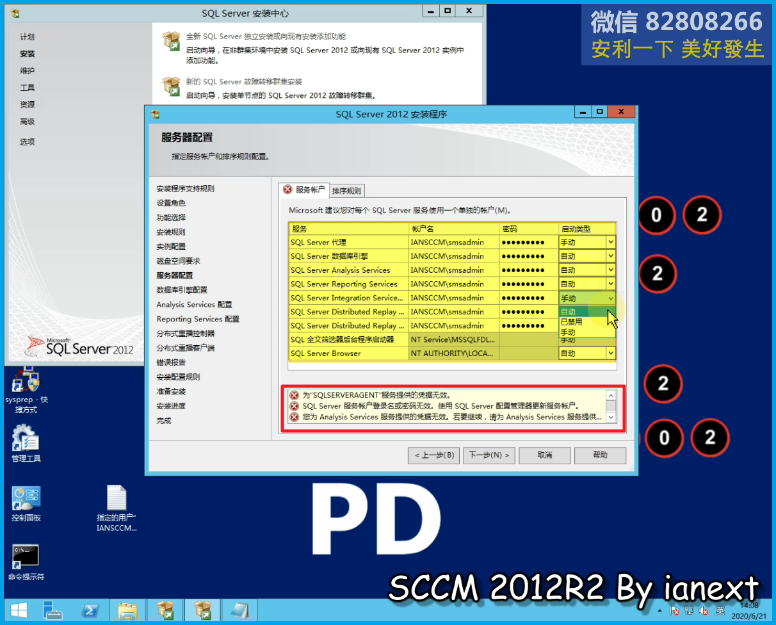Image resolution: width=776 pixels, height=625 pixels.
Task: Launch Server Manager from the taskbar
Action: pos(53,610)
